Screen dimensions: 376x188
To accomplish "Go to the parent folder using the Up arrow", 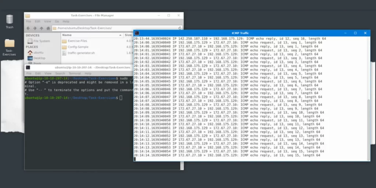I will [41, 28].
